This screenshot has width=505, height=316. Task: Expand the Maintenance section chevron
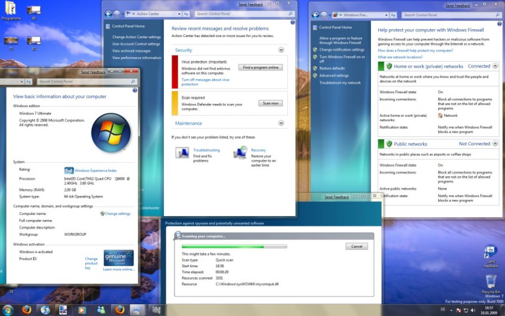click(281, 123)
